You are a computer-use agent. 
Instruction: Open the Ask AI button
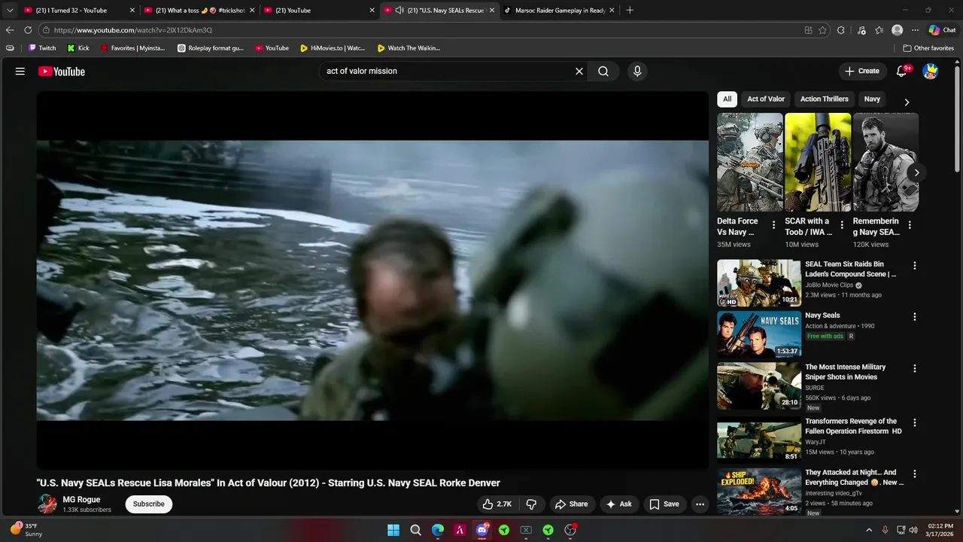[x=619, y=504]
